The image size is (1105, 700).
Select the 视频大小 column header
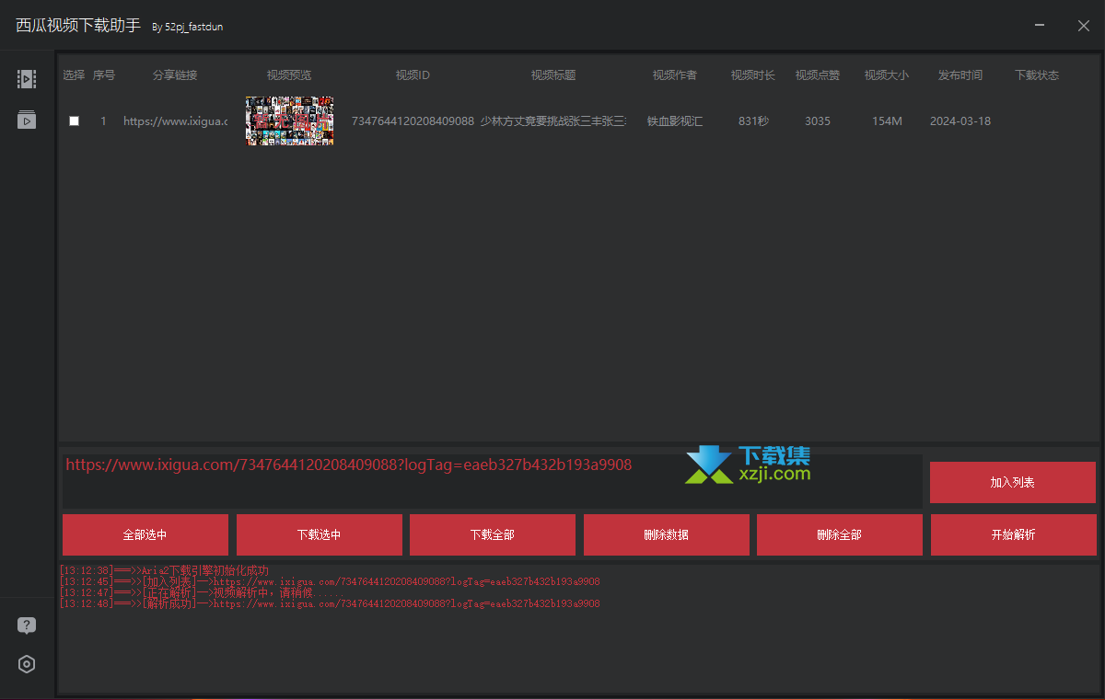pos(887,75)
